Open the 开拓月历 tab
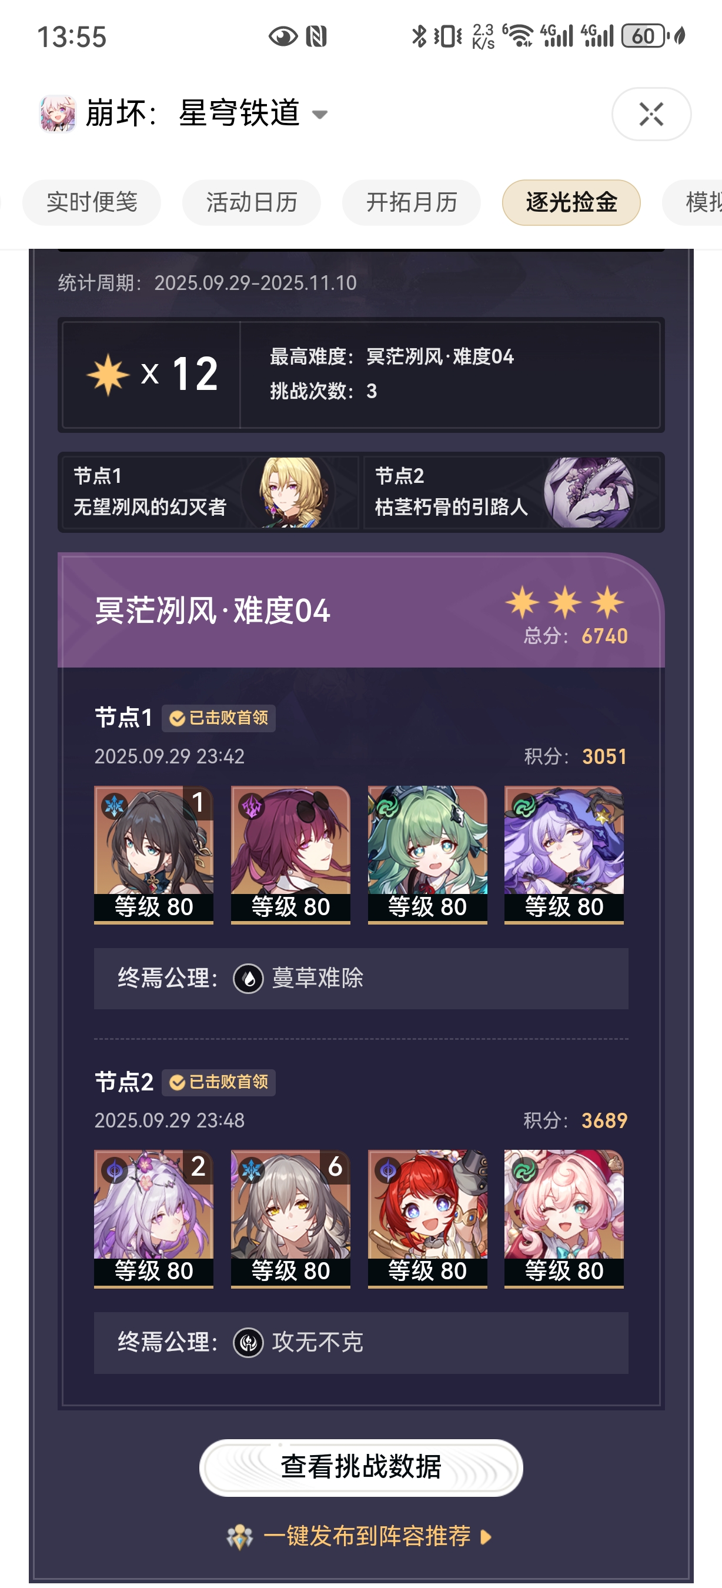Image resolution: width=722 pixels, height=1588 pixels. click(x=412, y=202)
